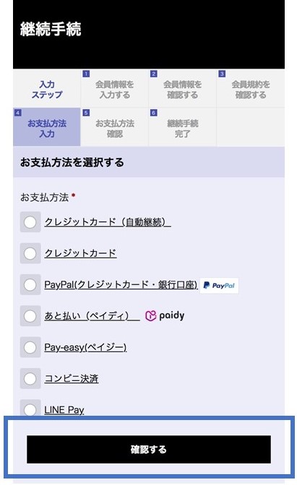The image size is (297, 485).
Task: Click the PayPal logo badge
Action: point(219,286)
